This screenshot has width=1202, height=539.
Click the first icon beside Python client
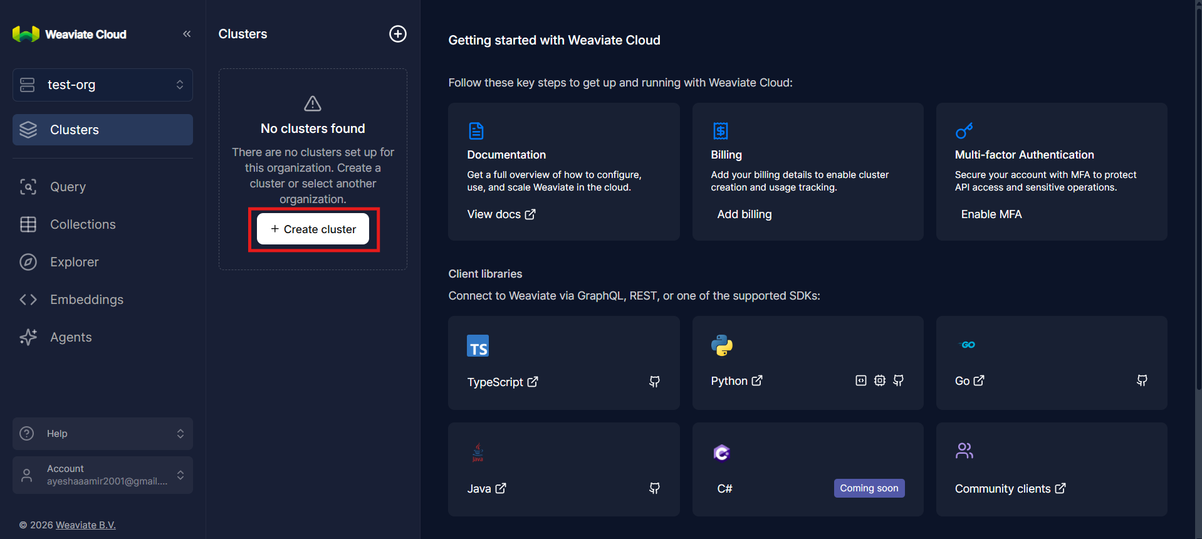point(861,380)
